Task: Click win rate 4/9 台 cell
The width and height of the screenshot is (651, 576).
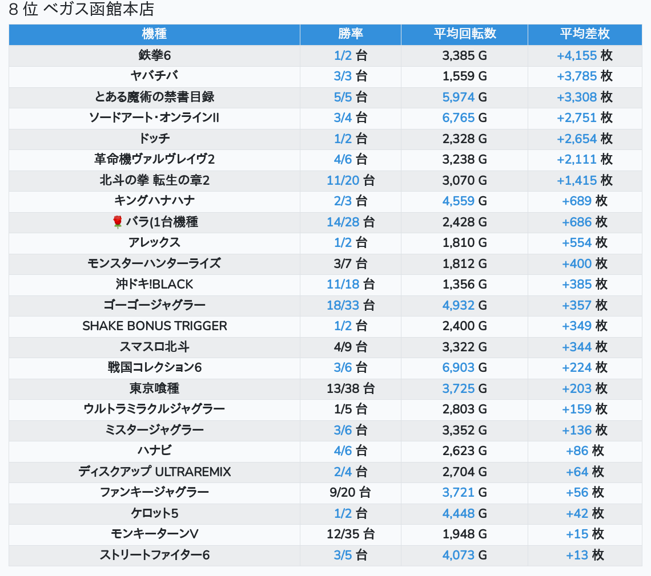Action: pyautogui.click(x=351, y=347)
